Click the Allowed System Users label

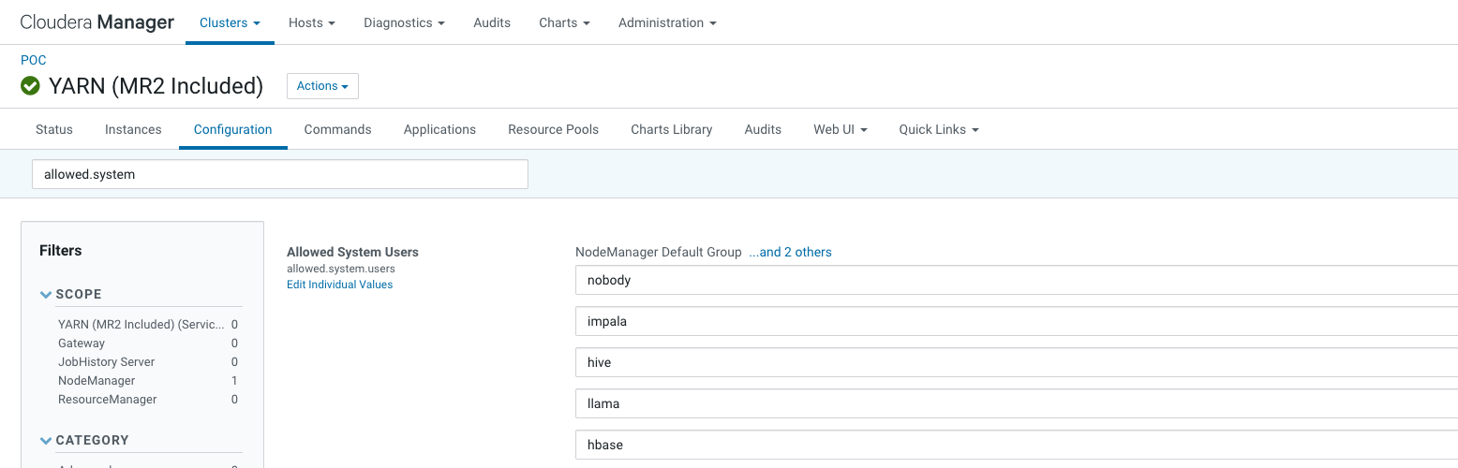click(352, 252)
